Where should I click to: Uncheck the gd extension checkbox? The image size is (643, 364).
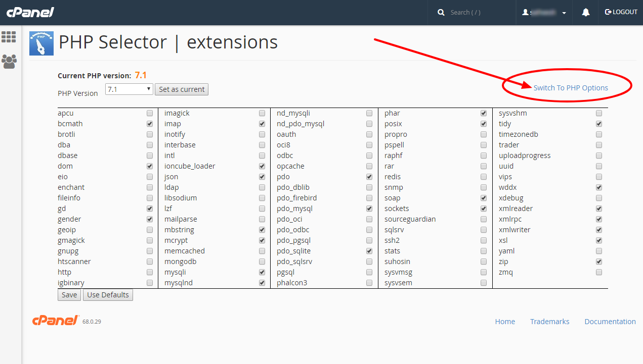tap(150, 209)
